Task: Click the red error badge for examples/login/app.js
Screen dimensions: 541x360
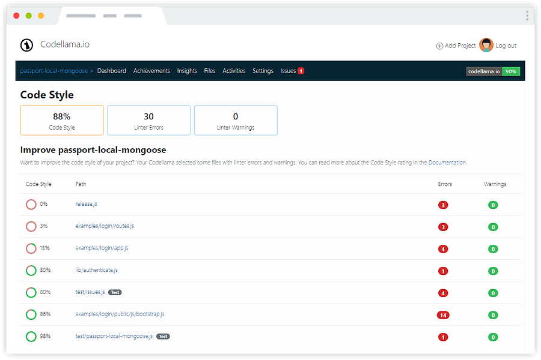Action: 443,249
